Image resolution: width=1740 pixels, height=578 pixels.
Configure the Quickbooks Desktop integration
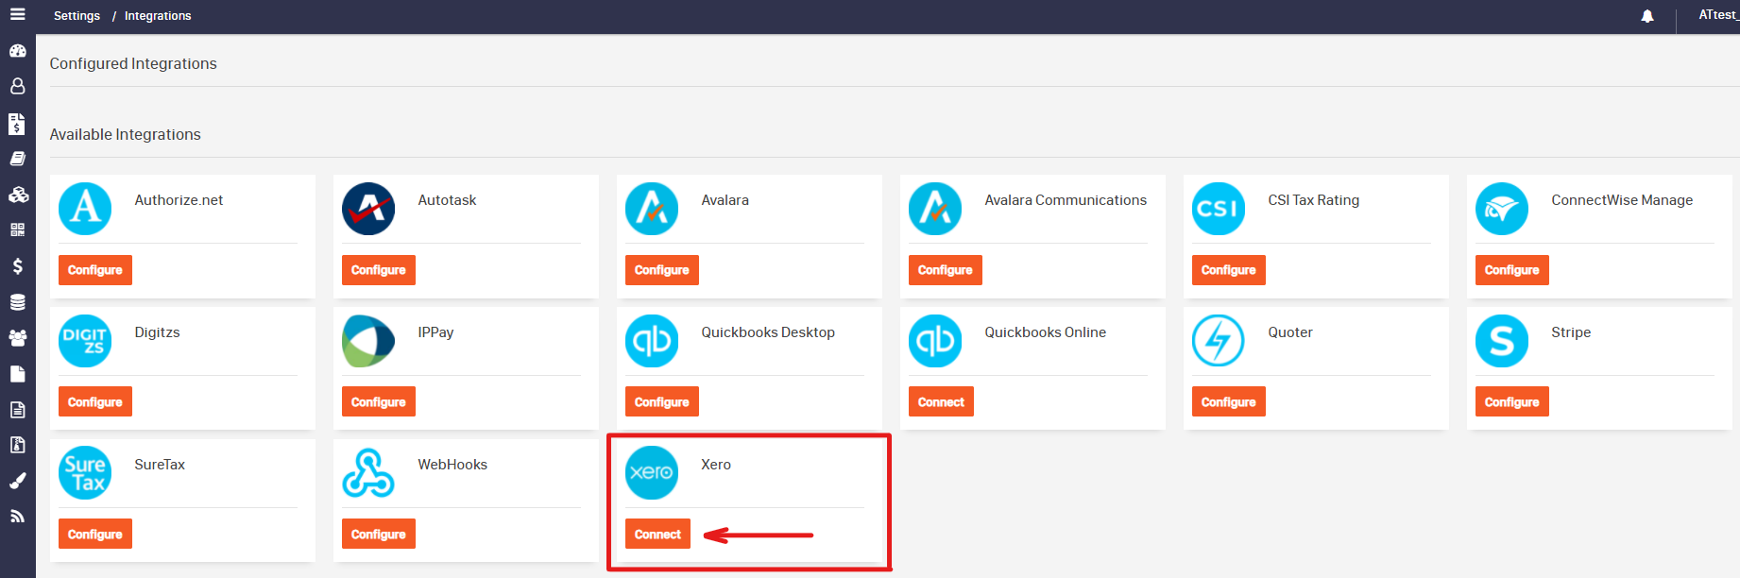pos(662,402)
